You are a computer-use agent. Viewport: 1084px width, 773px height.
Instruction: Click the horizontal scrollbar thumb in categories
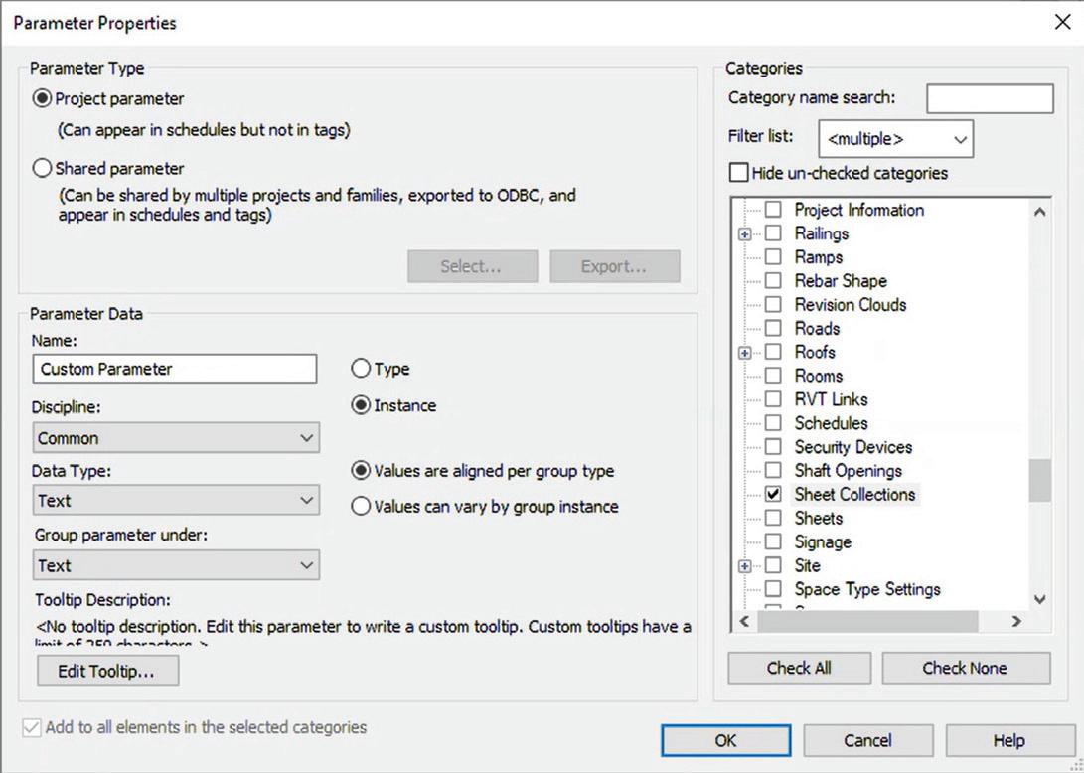point(867,622)
